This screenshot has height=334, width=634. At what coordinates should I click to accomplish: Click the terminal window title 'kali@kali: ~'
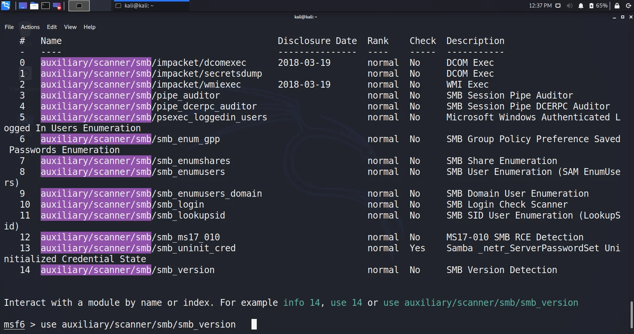pyautogui.click(x=306, y=17)
